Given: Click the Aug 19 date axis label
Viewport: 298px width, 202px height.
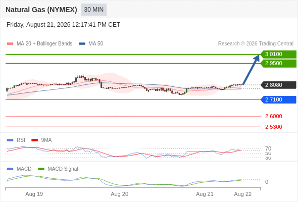Looking at the screenshot, I should click(34, 194).
